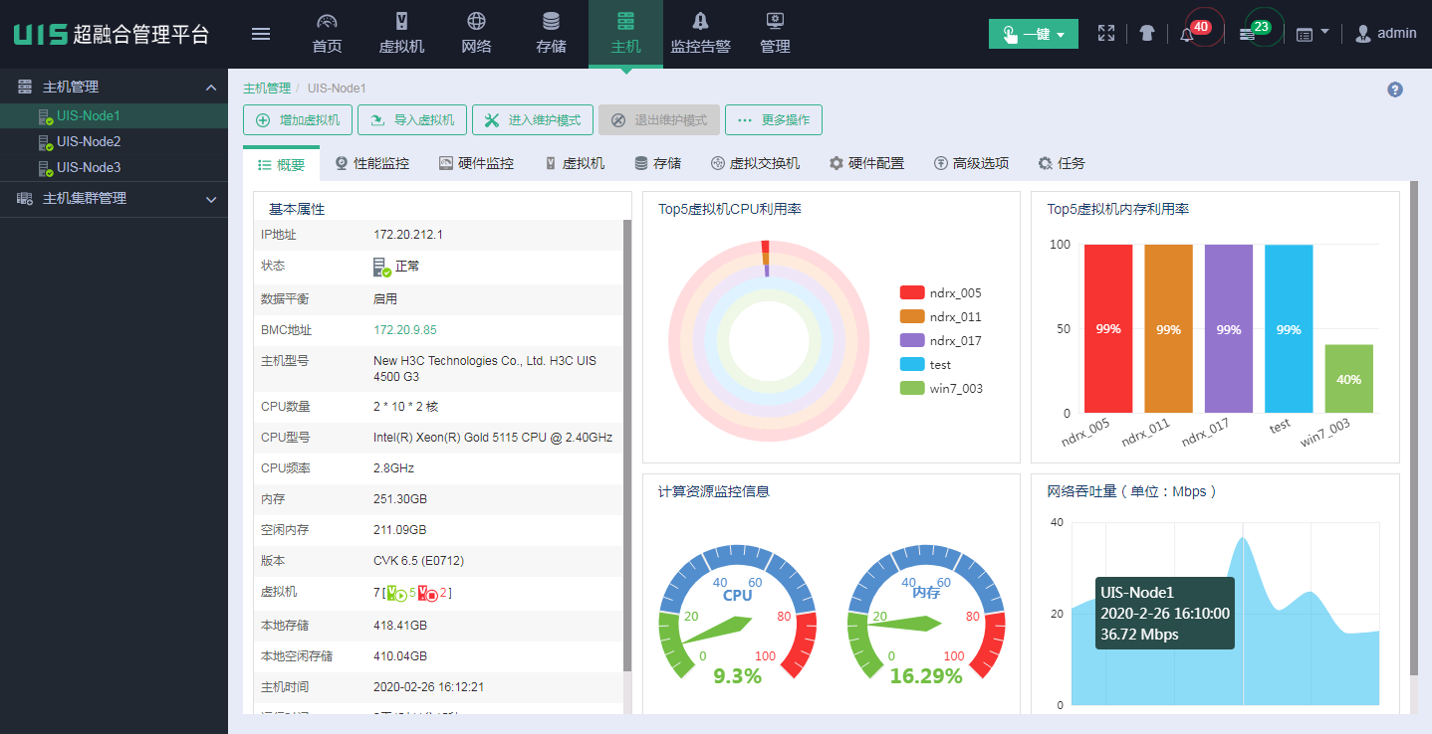Click the BMC address 172.20.9.85 link
The width and height of the screenshot is (1432, 734).
coord(405,329)
